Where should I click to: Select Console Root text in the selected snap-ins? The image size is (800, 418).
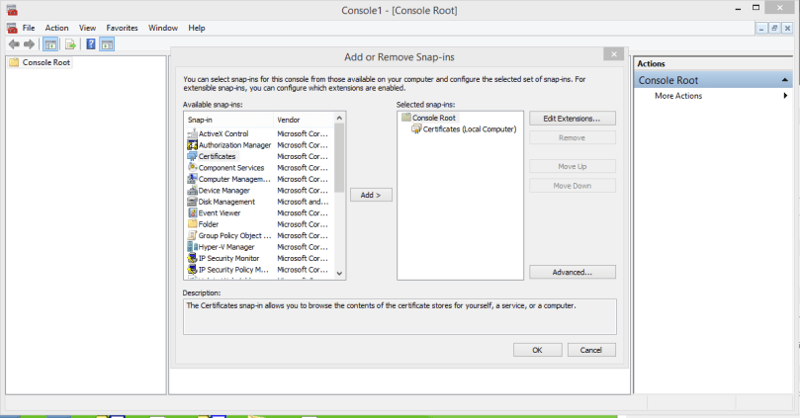pyautogui.click(x=434, y=118)
